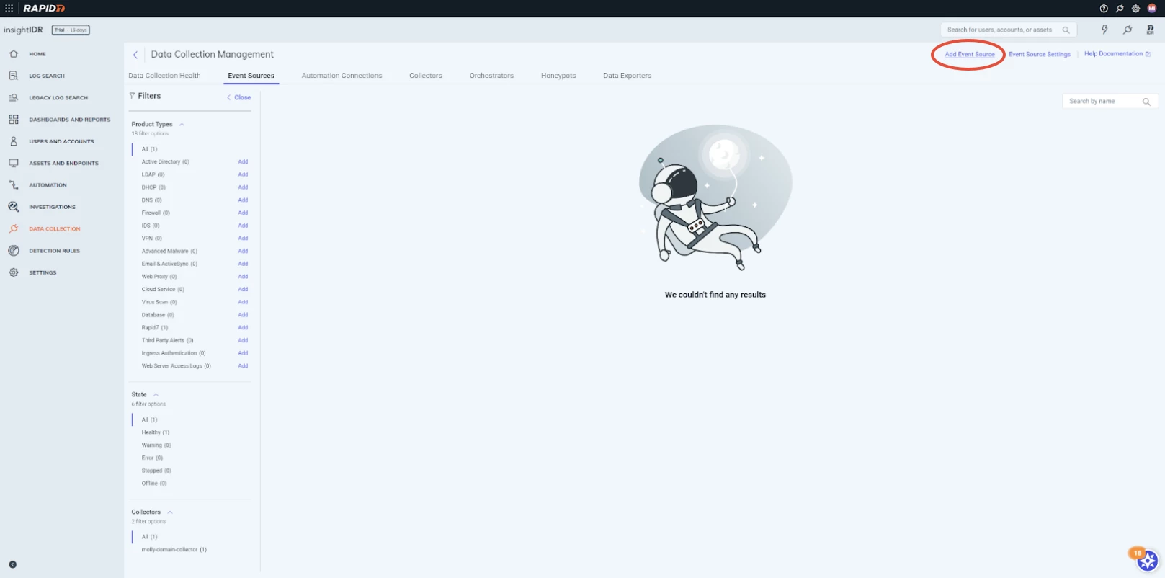This screenshot has height=578, width=1165.
Task: Click the Data Collection sidebar icon
Action: pos(13,228)
